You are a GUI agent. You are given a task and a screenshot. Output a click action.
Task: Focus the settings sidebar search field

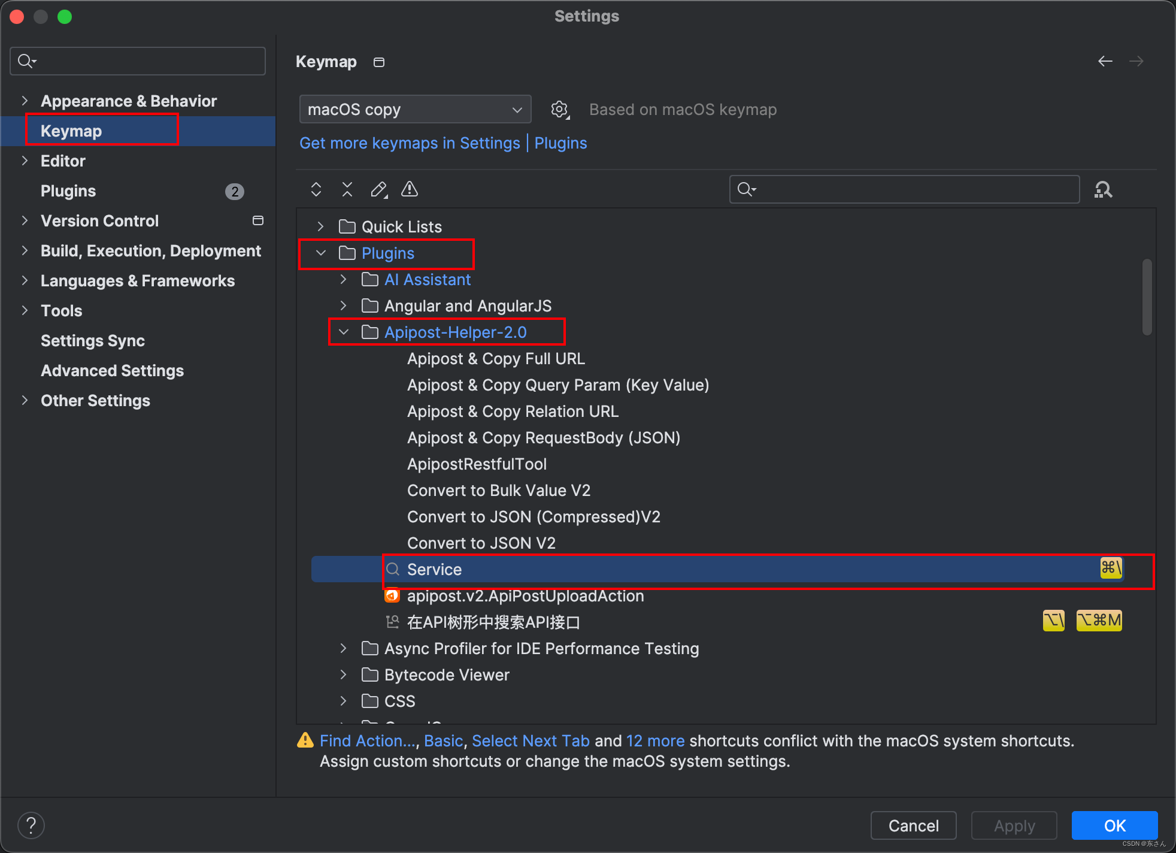(x=138, y=61)
